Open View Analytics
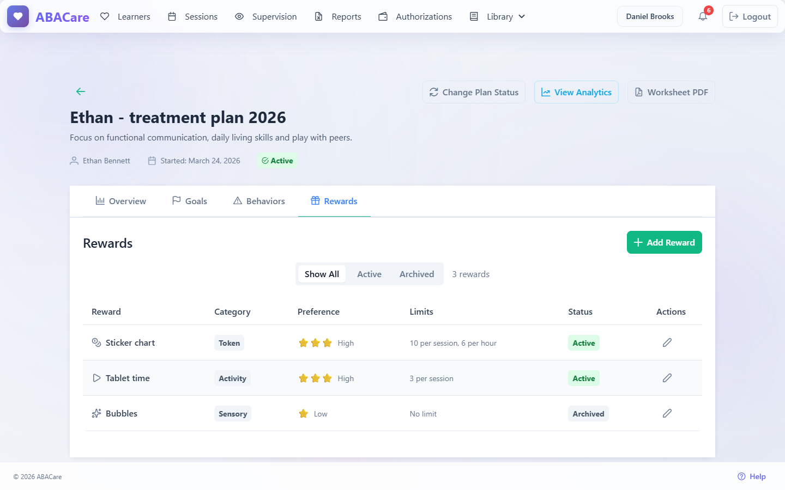This screenshot has height=490, width=785. point(576,92)
